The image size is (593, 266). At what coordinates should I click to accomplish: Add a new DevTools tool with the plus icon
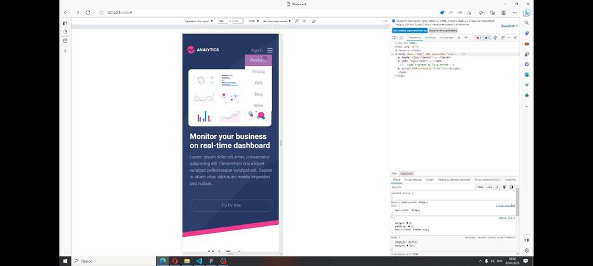pos(466,37)
